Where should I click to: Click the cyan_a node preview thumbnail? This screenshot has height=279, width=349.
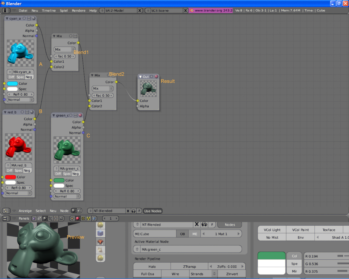click(20, 53)
